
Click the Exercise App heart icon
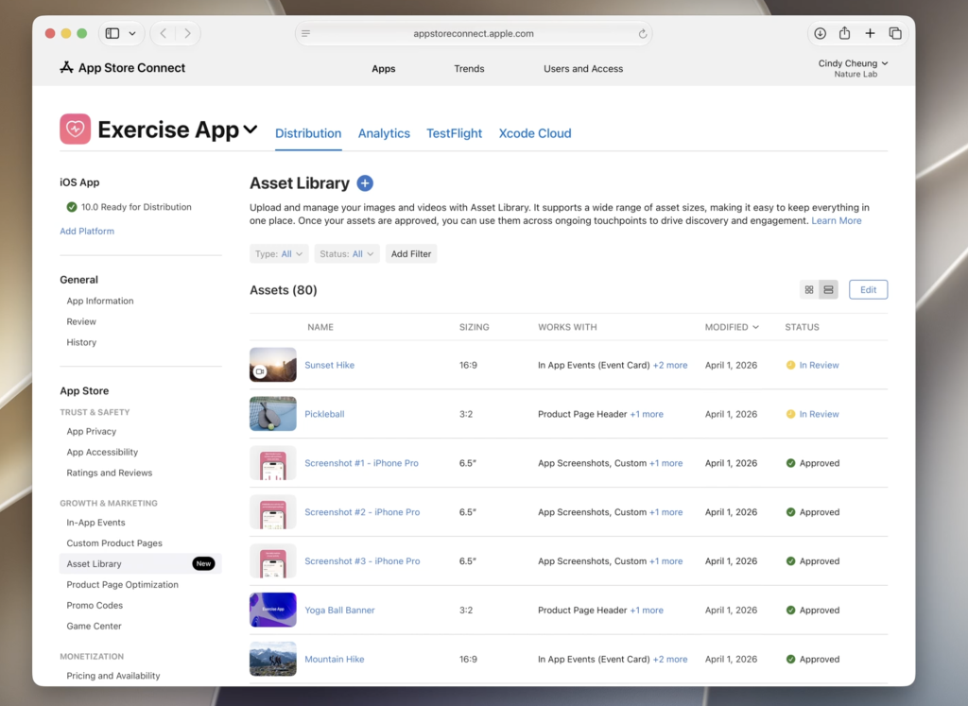pyautogui.click(x=76, y=129)
